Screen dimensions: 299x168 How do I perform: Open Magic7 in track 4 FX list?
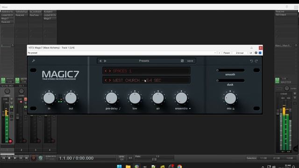click(x=50, y=19)
